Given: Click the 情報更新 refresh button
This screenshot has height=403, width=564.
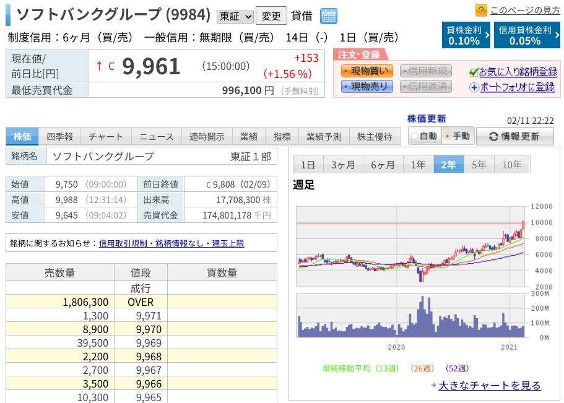Looking at the screenshot, I should click(514, 136).
